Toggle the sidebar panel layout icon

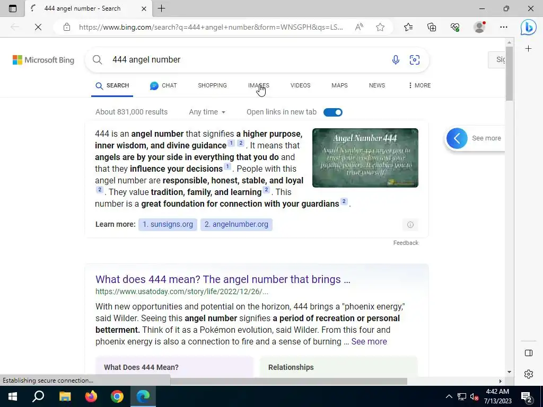(529, 353)
